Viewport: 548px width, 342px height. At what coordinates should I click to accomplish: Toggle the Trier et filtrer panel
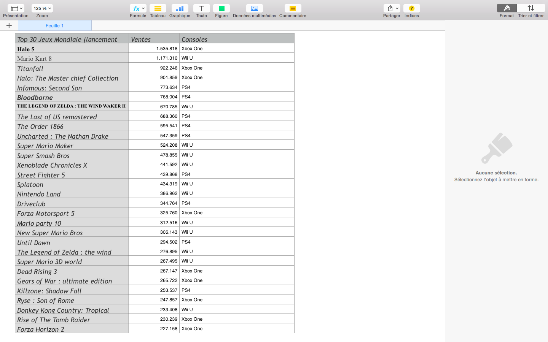[530, 8]
